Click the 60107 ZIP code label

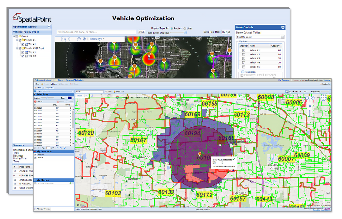[138, 140]
